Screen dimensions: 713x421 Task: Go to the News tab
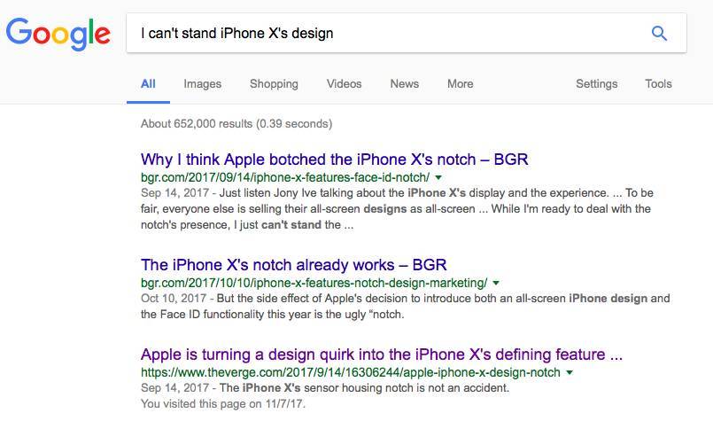pyautogui.click(x=404, y=84)
